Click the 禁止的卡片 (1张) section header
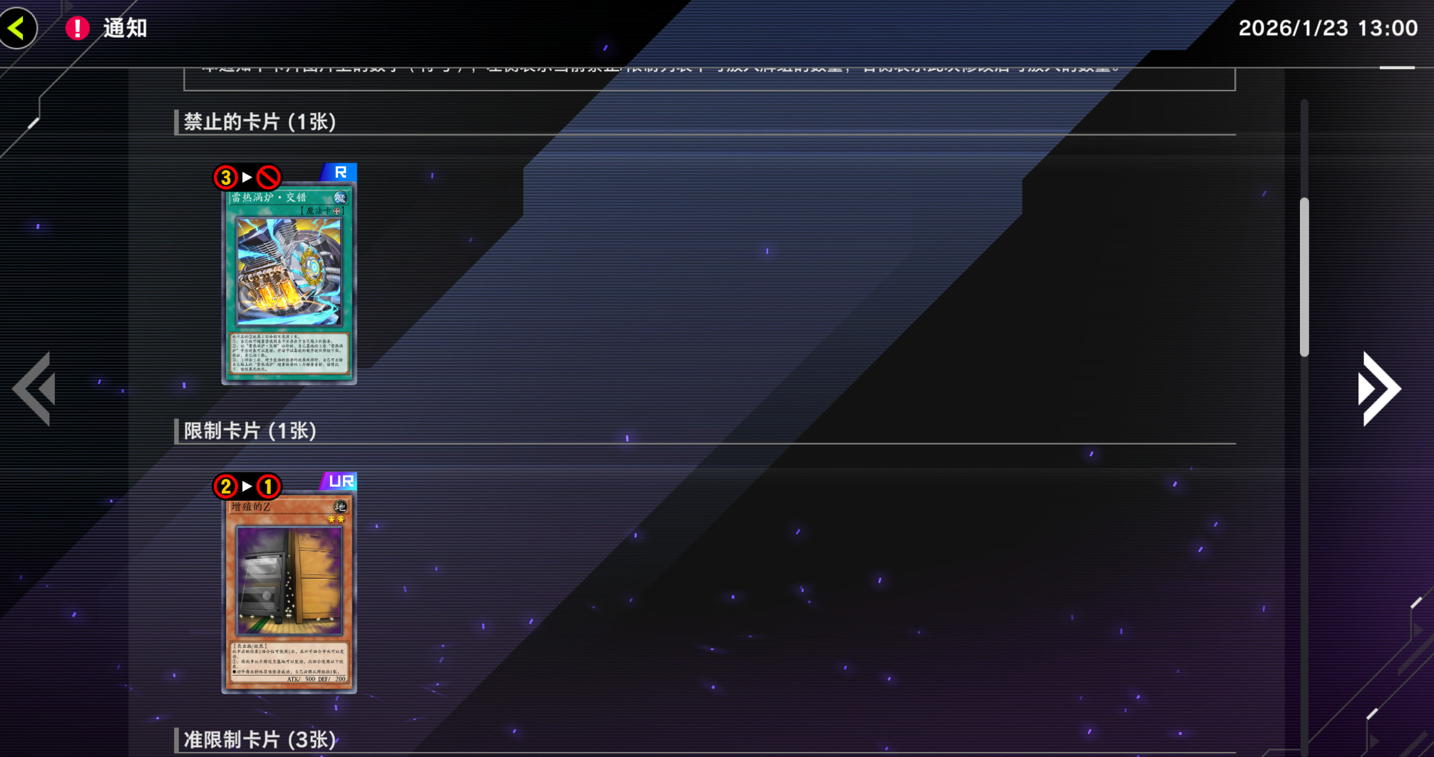 (x=260, y=122)
